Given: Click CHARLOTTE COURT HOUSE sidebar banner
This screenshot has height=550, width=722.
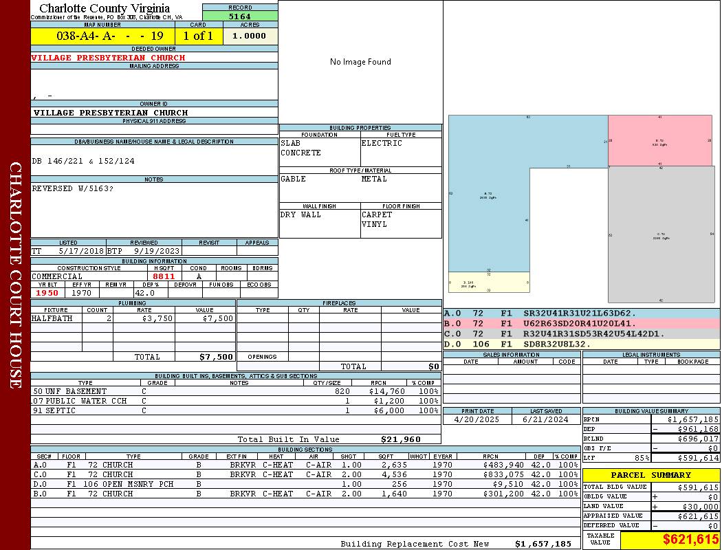Looking at the screenshot, I should tap(15, 275).
